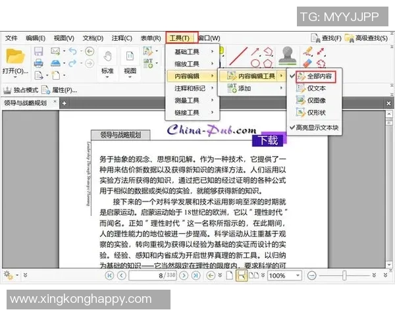Image resolution: width=395 pixels, height=316 pixels.
Task: Select the content edit tool toolbar icon
Action: point(148,51)
